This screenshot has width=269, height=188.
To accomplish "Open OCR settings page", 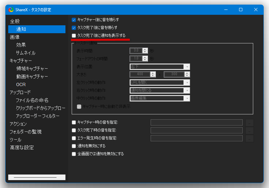I will (21, 84).
